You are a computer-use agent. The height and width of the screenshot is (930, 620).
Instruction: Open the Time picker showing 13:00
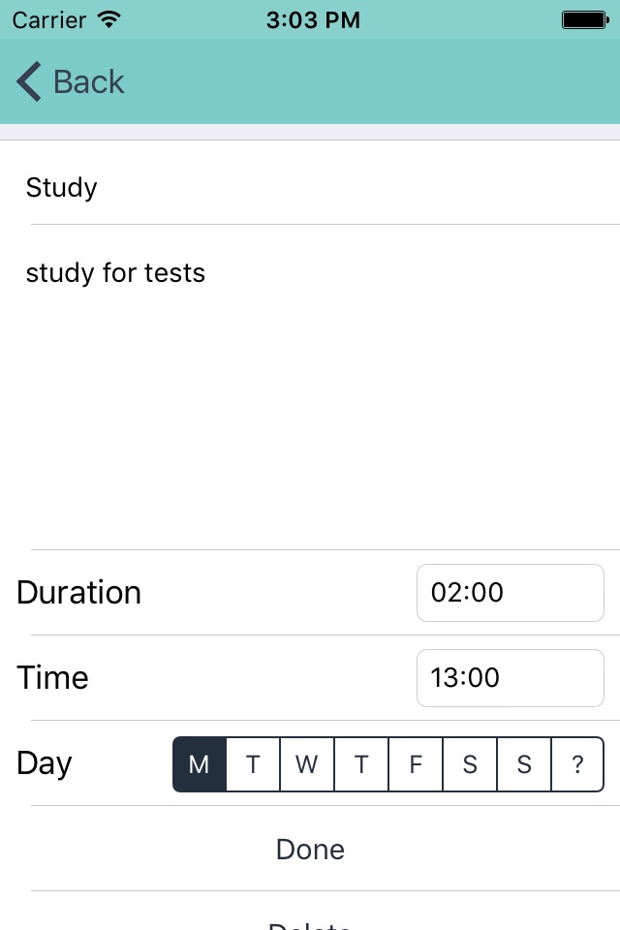(x=510, y=678)
